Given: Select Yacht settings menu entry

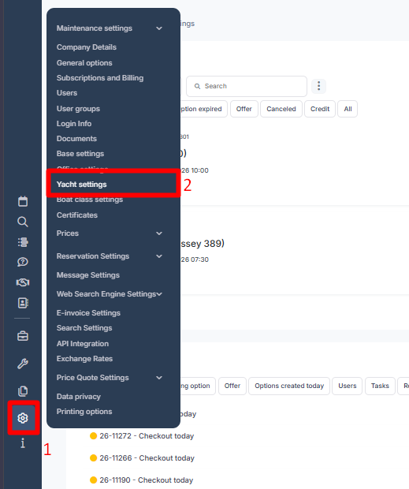Looking at the screenshot, I should point(82,185).
